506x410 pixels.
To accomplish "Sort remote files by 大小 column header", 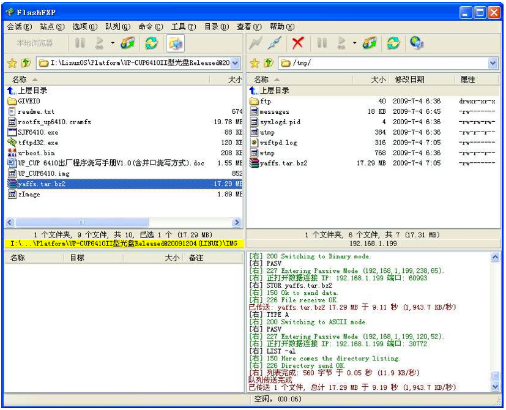I will tap(371, 80).
